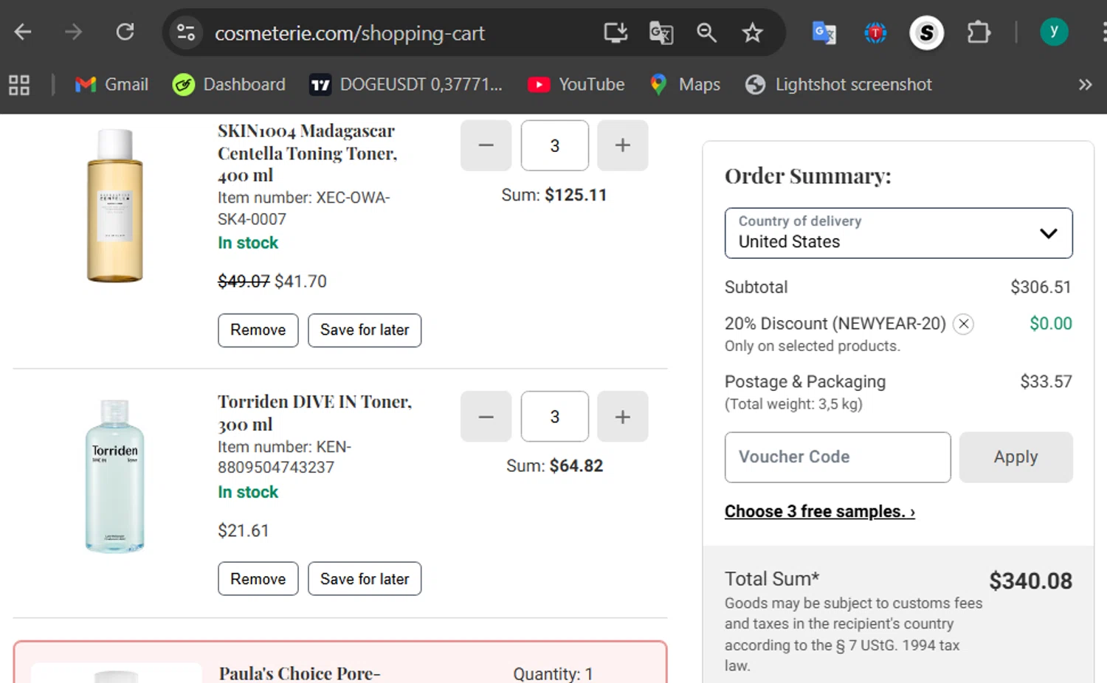This screenshot has height=683, width=1107.
Task: Open the round S extension icon
Action: pos(926,32)
